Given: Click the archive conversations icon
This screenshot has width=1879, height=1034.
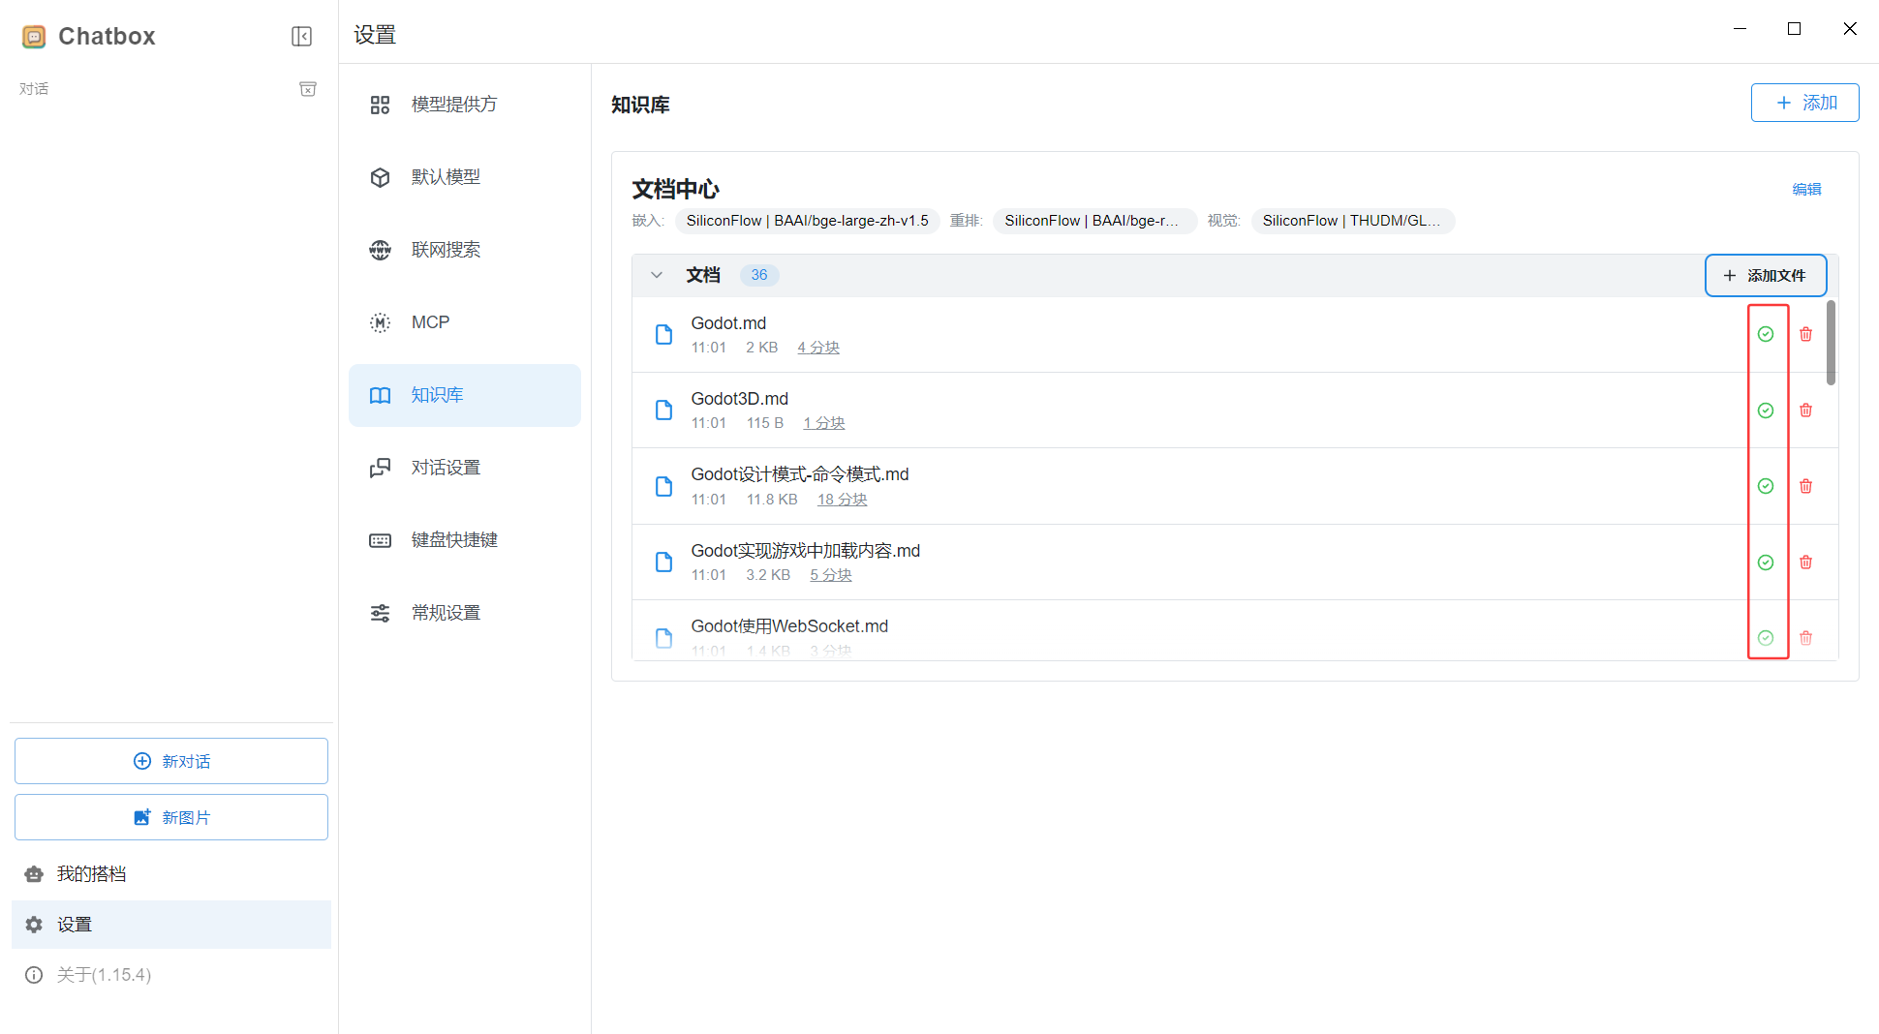Looking at the screenshot, I should pos(308,89).
